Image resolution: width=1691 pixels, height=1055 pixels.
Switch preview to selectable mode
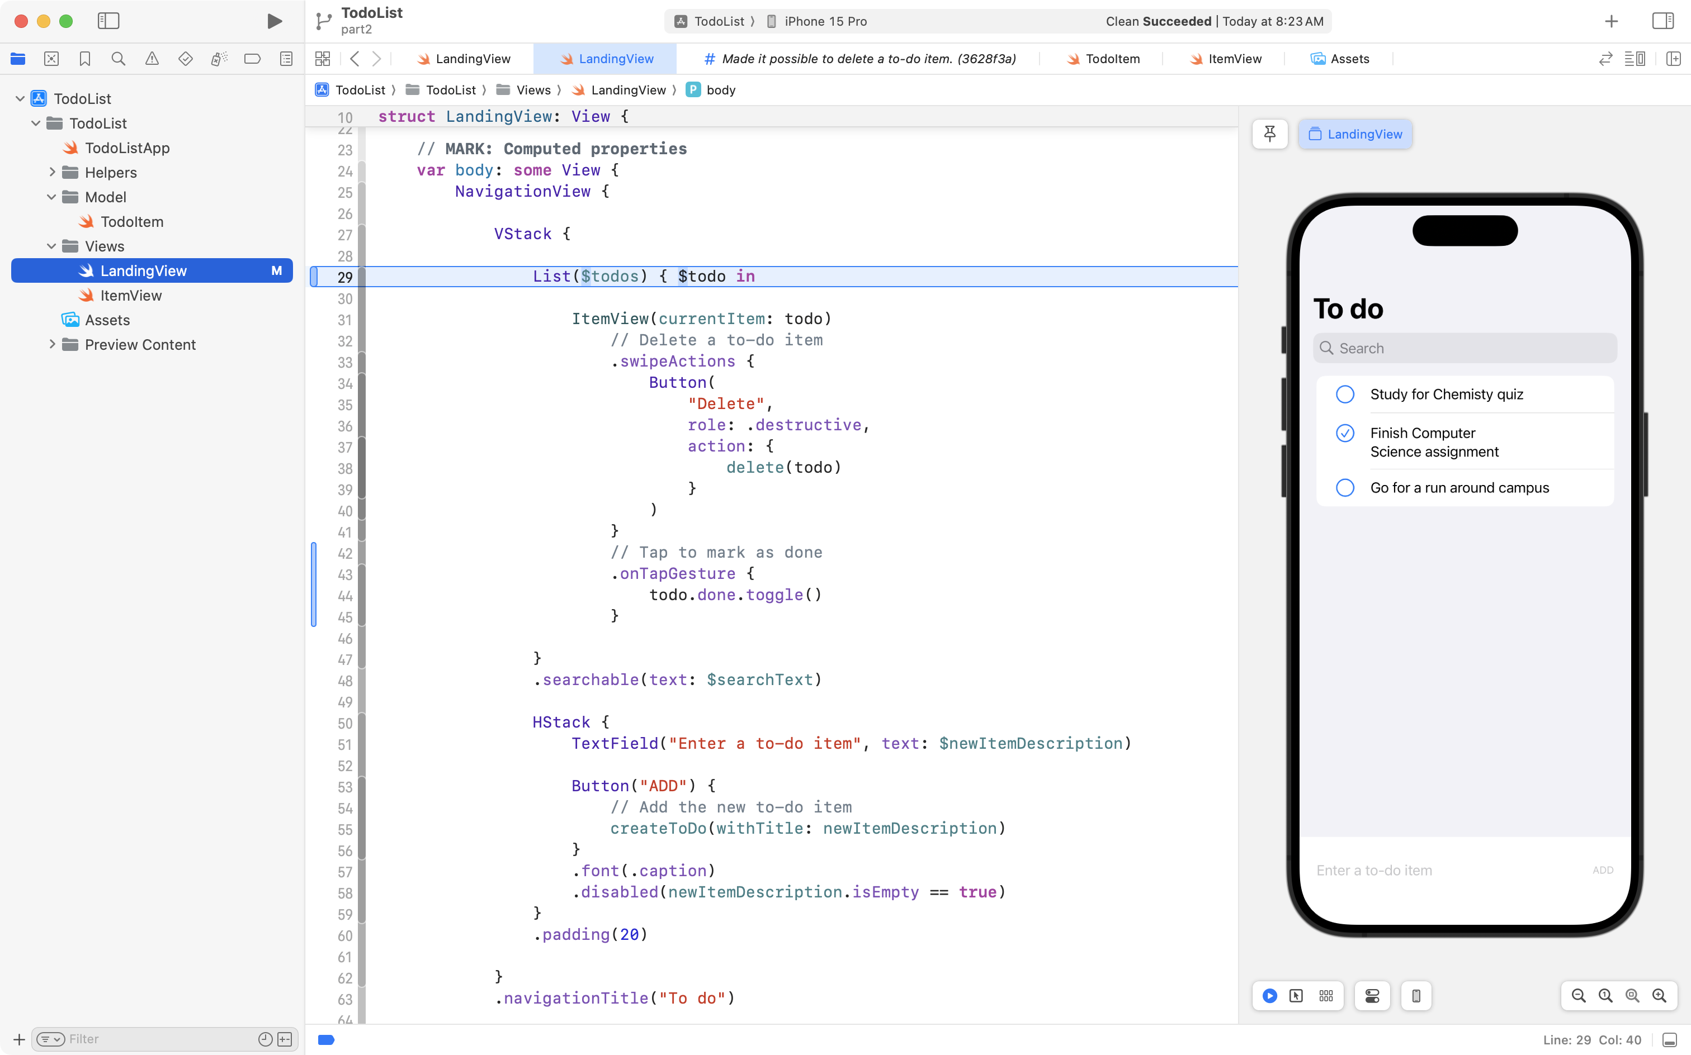click(1296, 996)
